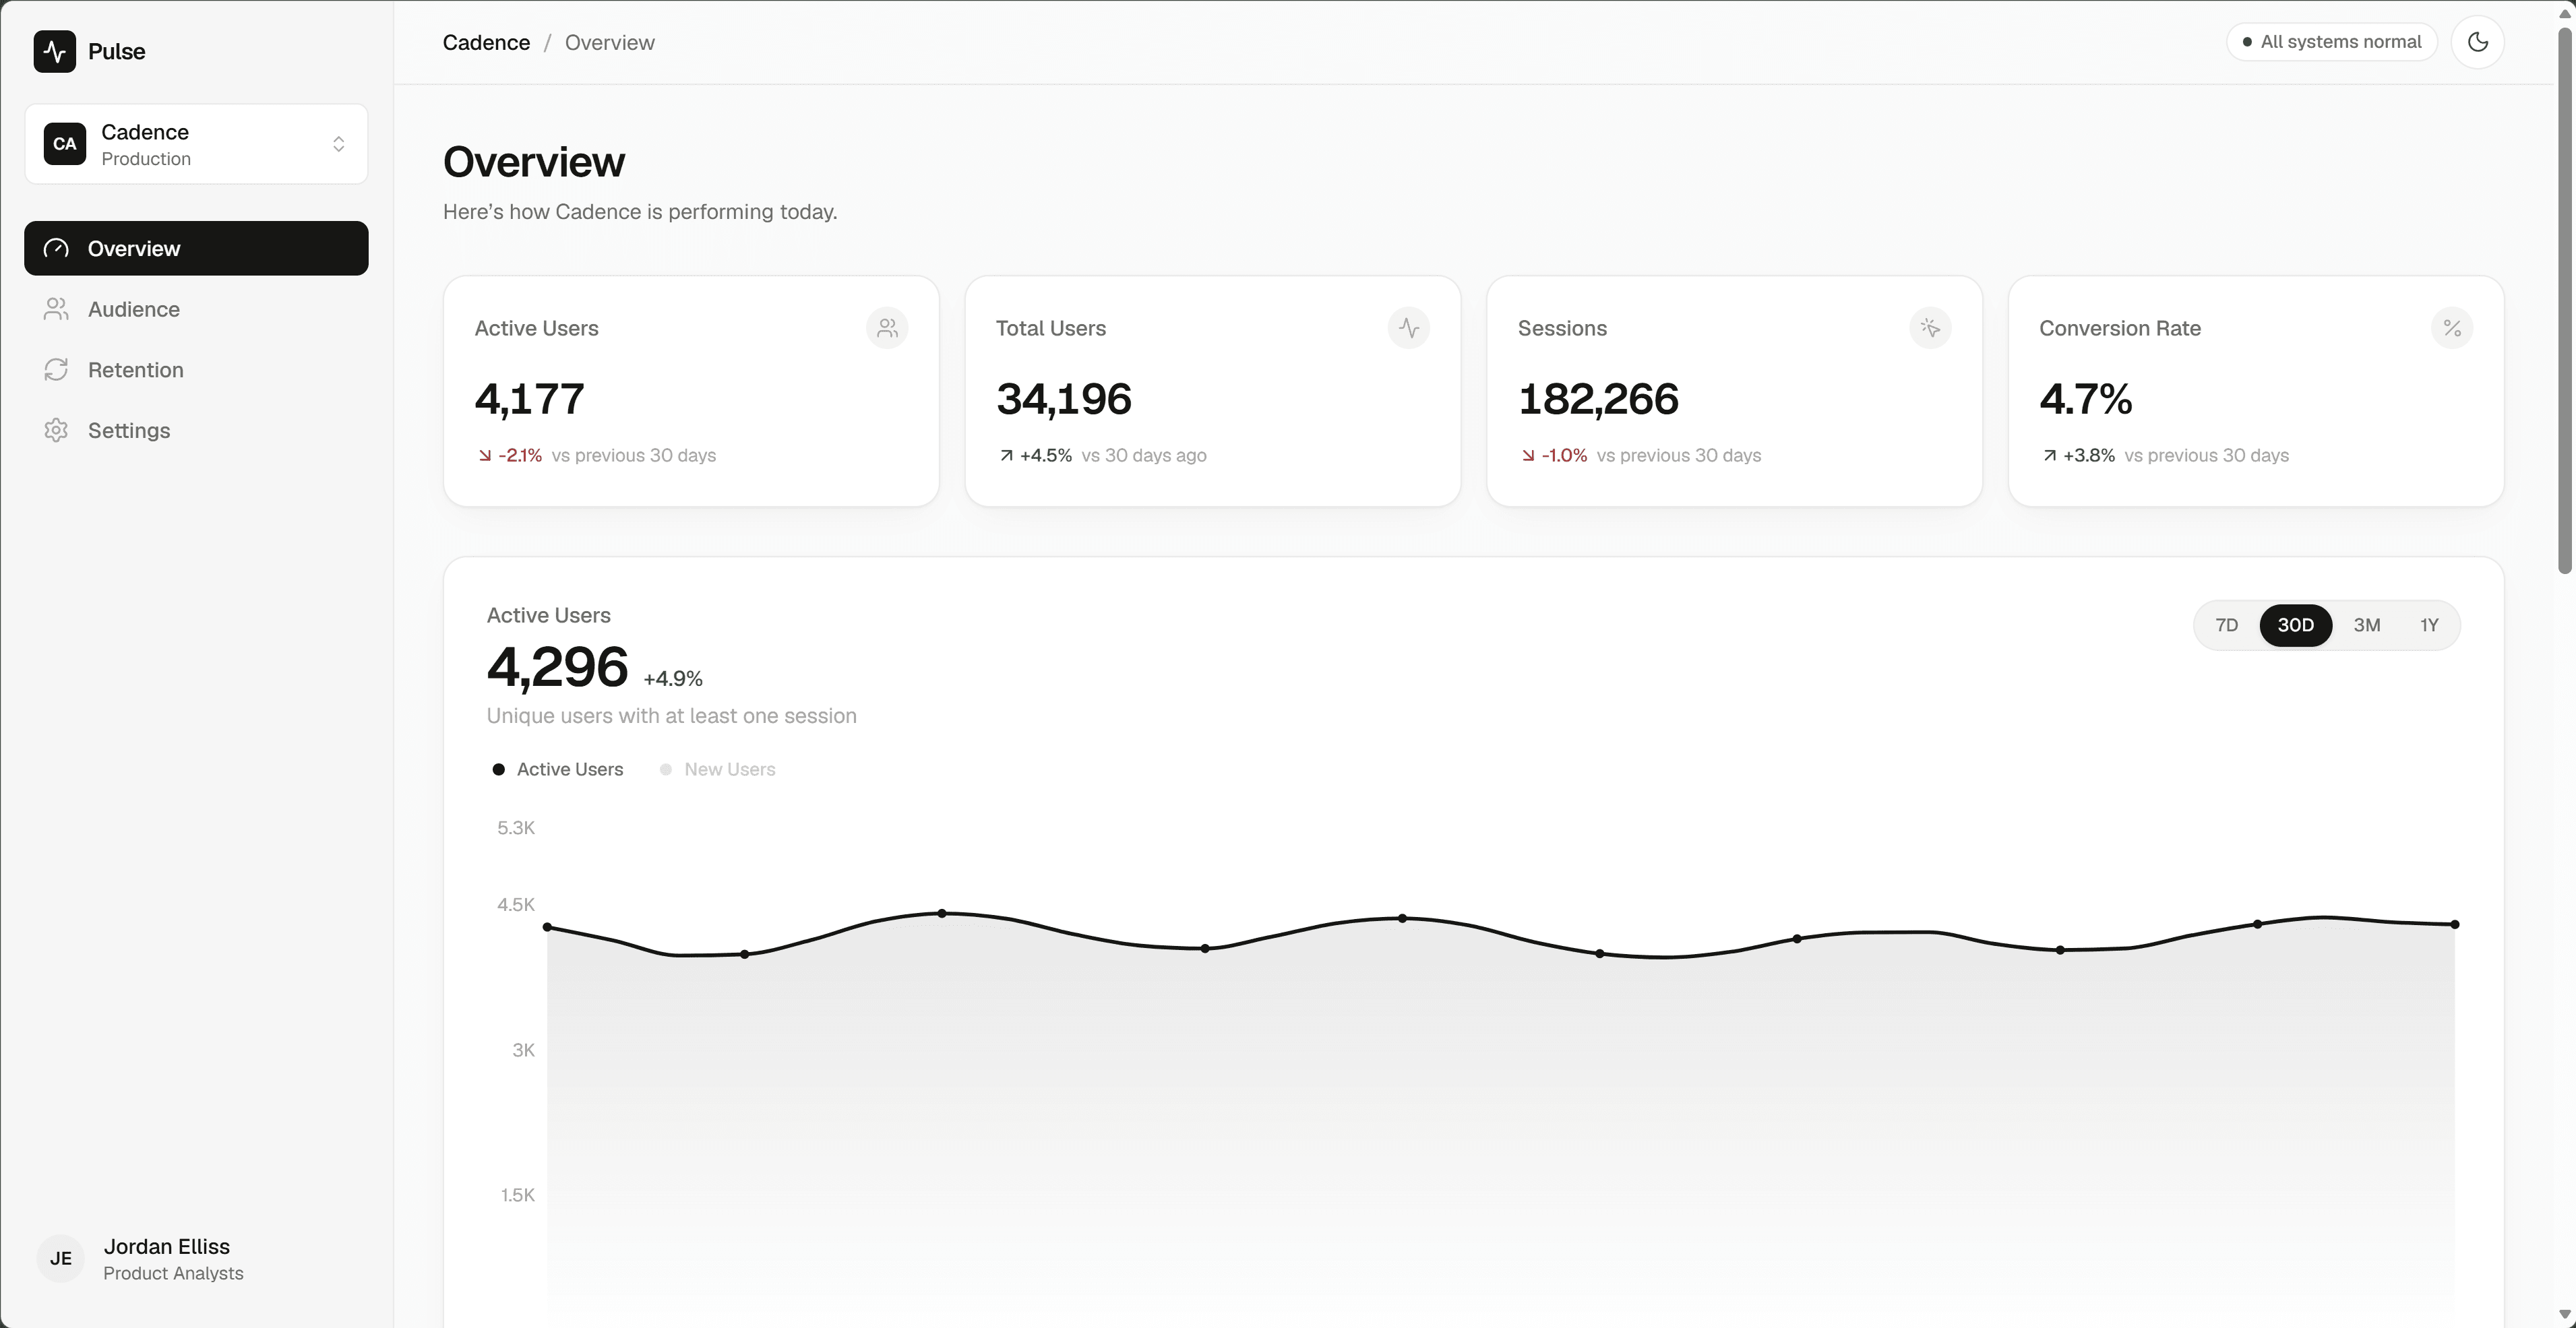Click the Cadence breadcrumb link
This screenshot has height=1328, width=2576.
pos(486,42)
